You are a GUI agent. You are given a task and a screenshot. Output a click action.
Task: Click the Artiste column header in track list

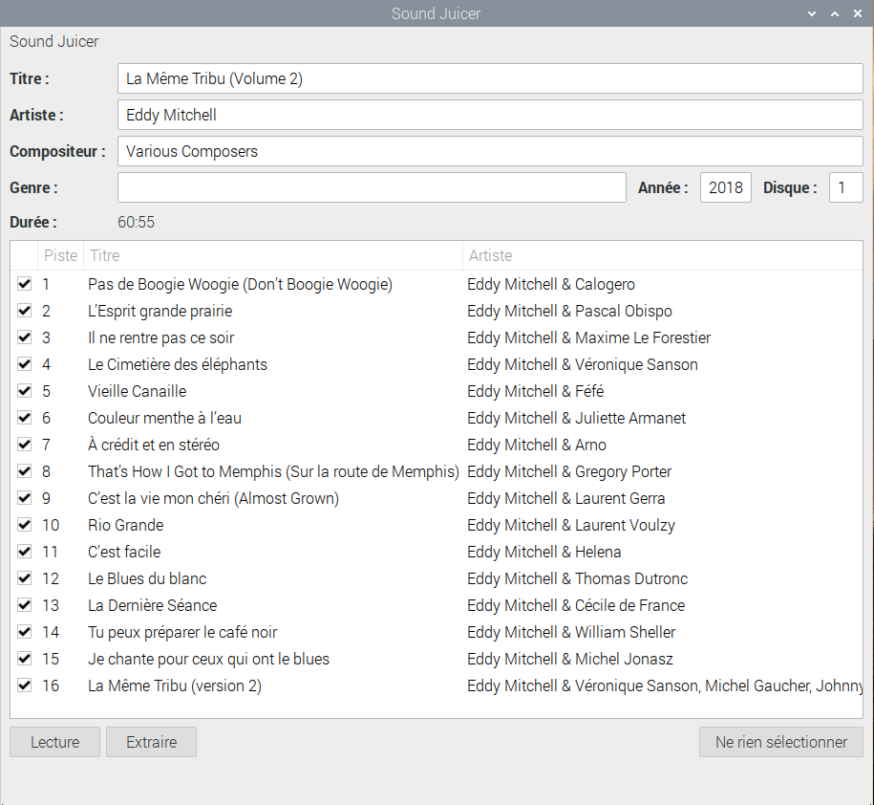(x=663, y=255)
